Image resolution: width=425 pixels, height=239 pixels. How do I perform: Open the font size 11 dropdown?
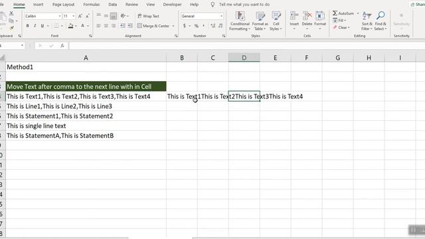click(x=73, y=16)
